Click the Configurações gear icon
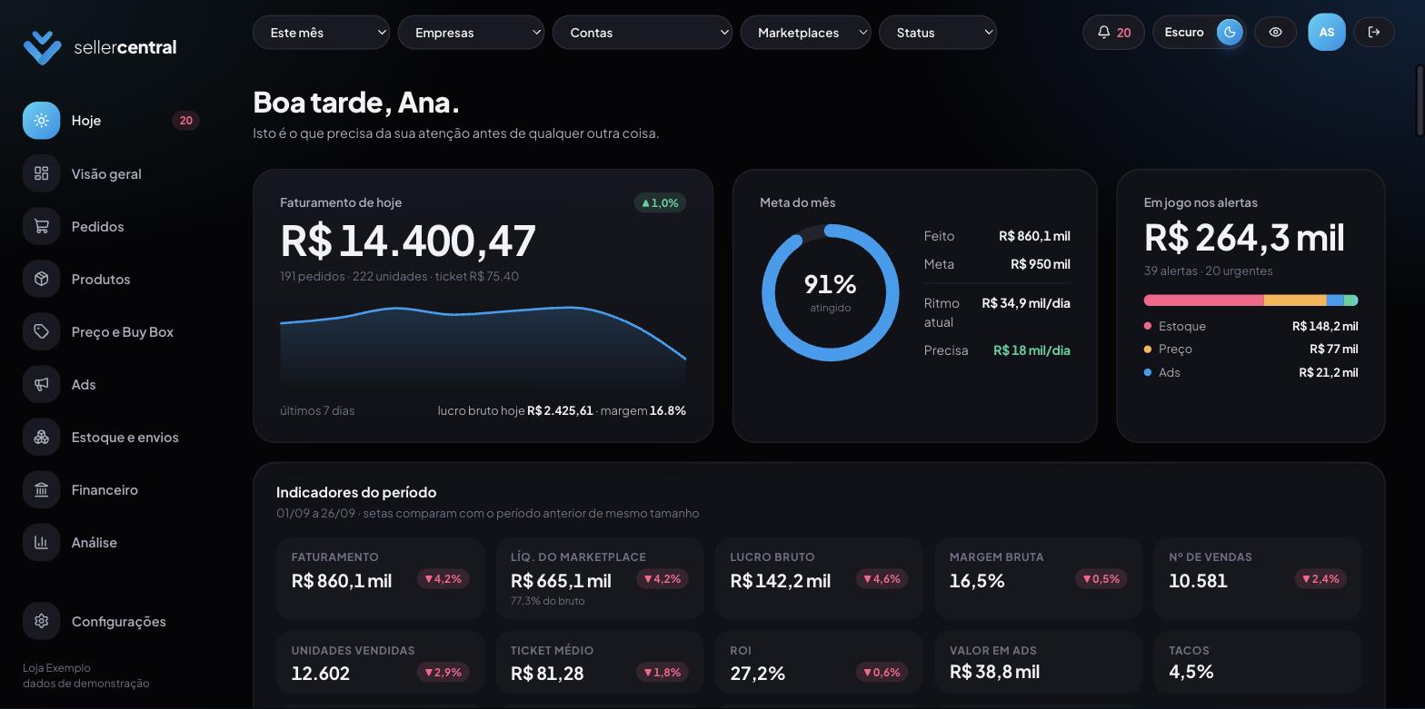This screenshot has width=1425, height=709. point(41,621)
